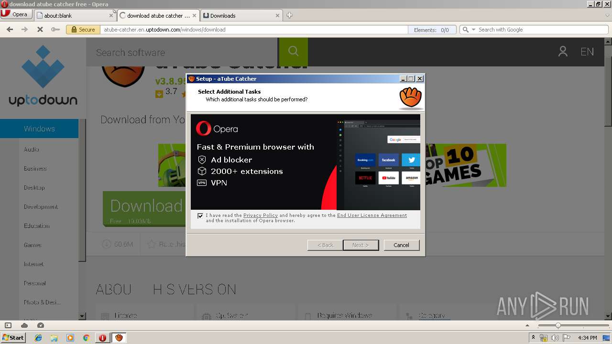Go forward with browser forward arrow
Screen dimensions: 612x344
[x=24, y=30]
